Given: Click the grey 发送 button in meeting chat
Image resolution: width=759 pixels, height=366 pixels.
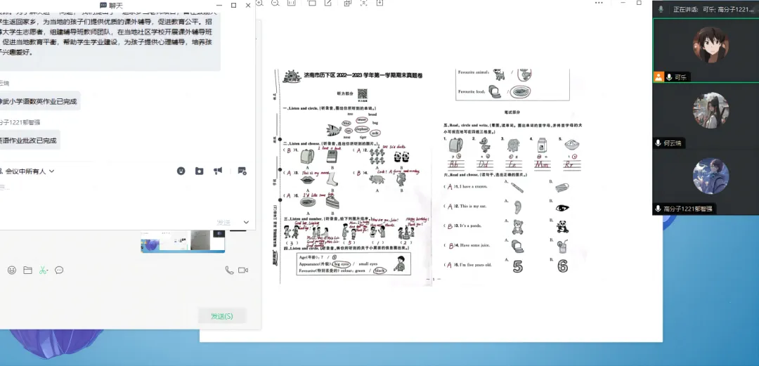Looking at the screenshot, I should tap(223, 222).
